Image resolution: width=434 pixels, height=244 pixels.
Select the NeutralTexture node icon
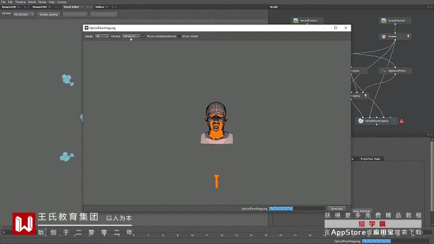[296, 20]
